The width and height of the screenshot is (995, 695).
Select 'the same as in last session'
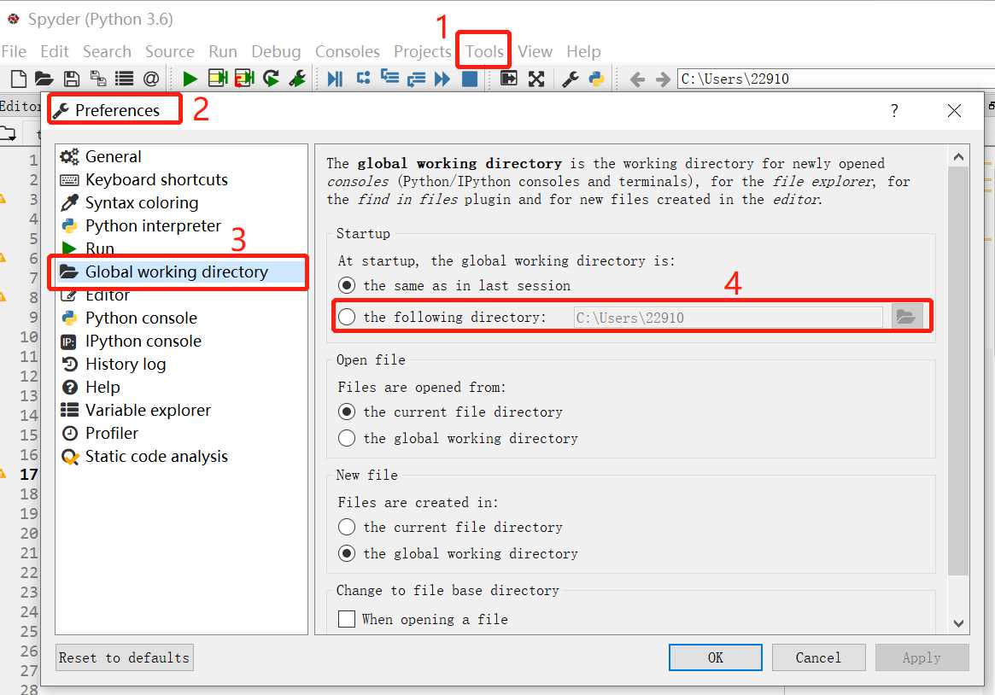pos(347,286)
